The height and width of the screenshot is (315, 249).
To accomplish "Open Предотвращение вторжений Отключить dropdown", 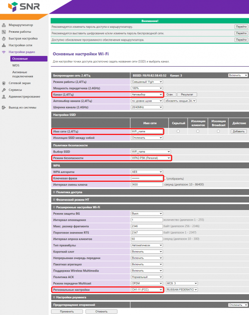I will click(238, 305).
